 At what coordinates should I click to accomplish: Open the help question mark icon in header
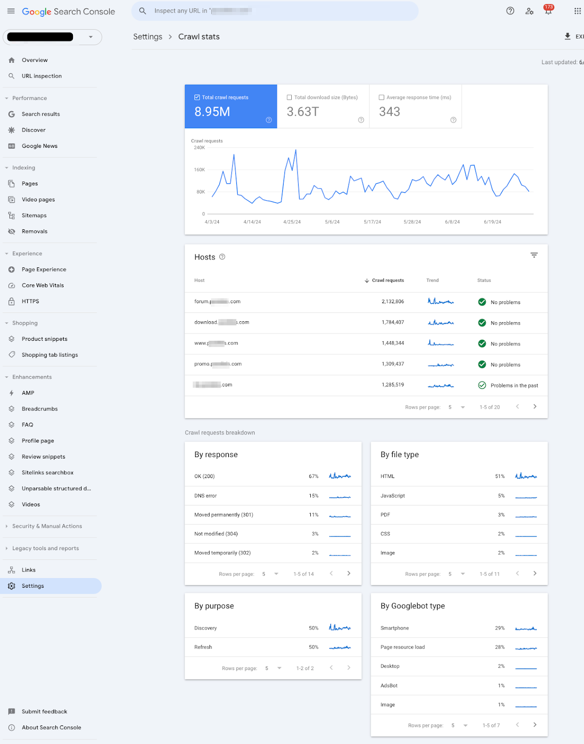510,11
